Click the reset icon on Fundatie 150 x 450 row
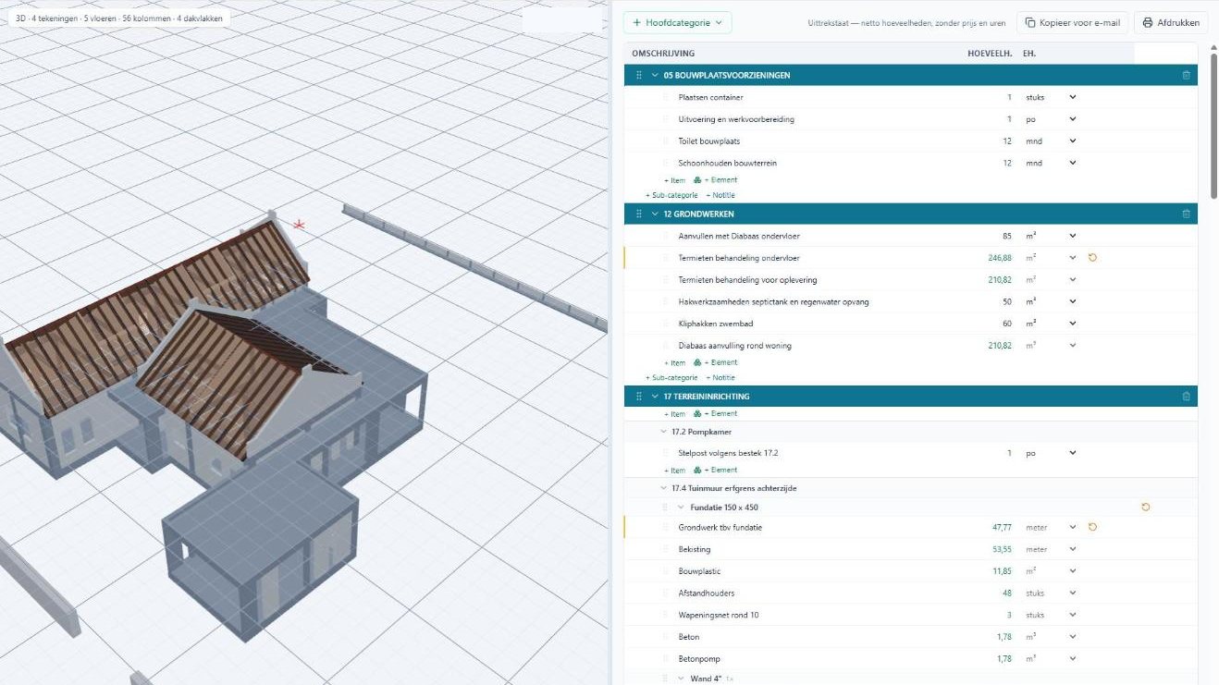Screen dimensions: 1219x685 pyautogui.click(x=1146, y=507)
